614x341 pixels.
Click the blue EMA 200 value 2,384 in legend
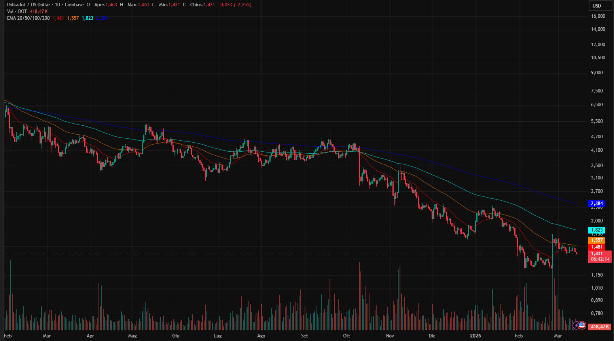click(102, 18)
